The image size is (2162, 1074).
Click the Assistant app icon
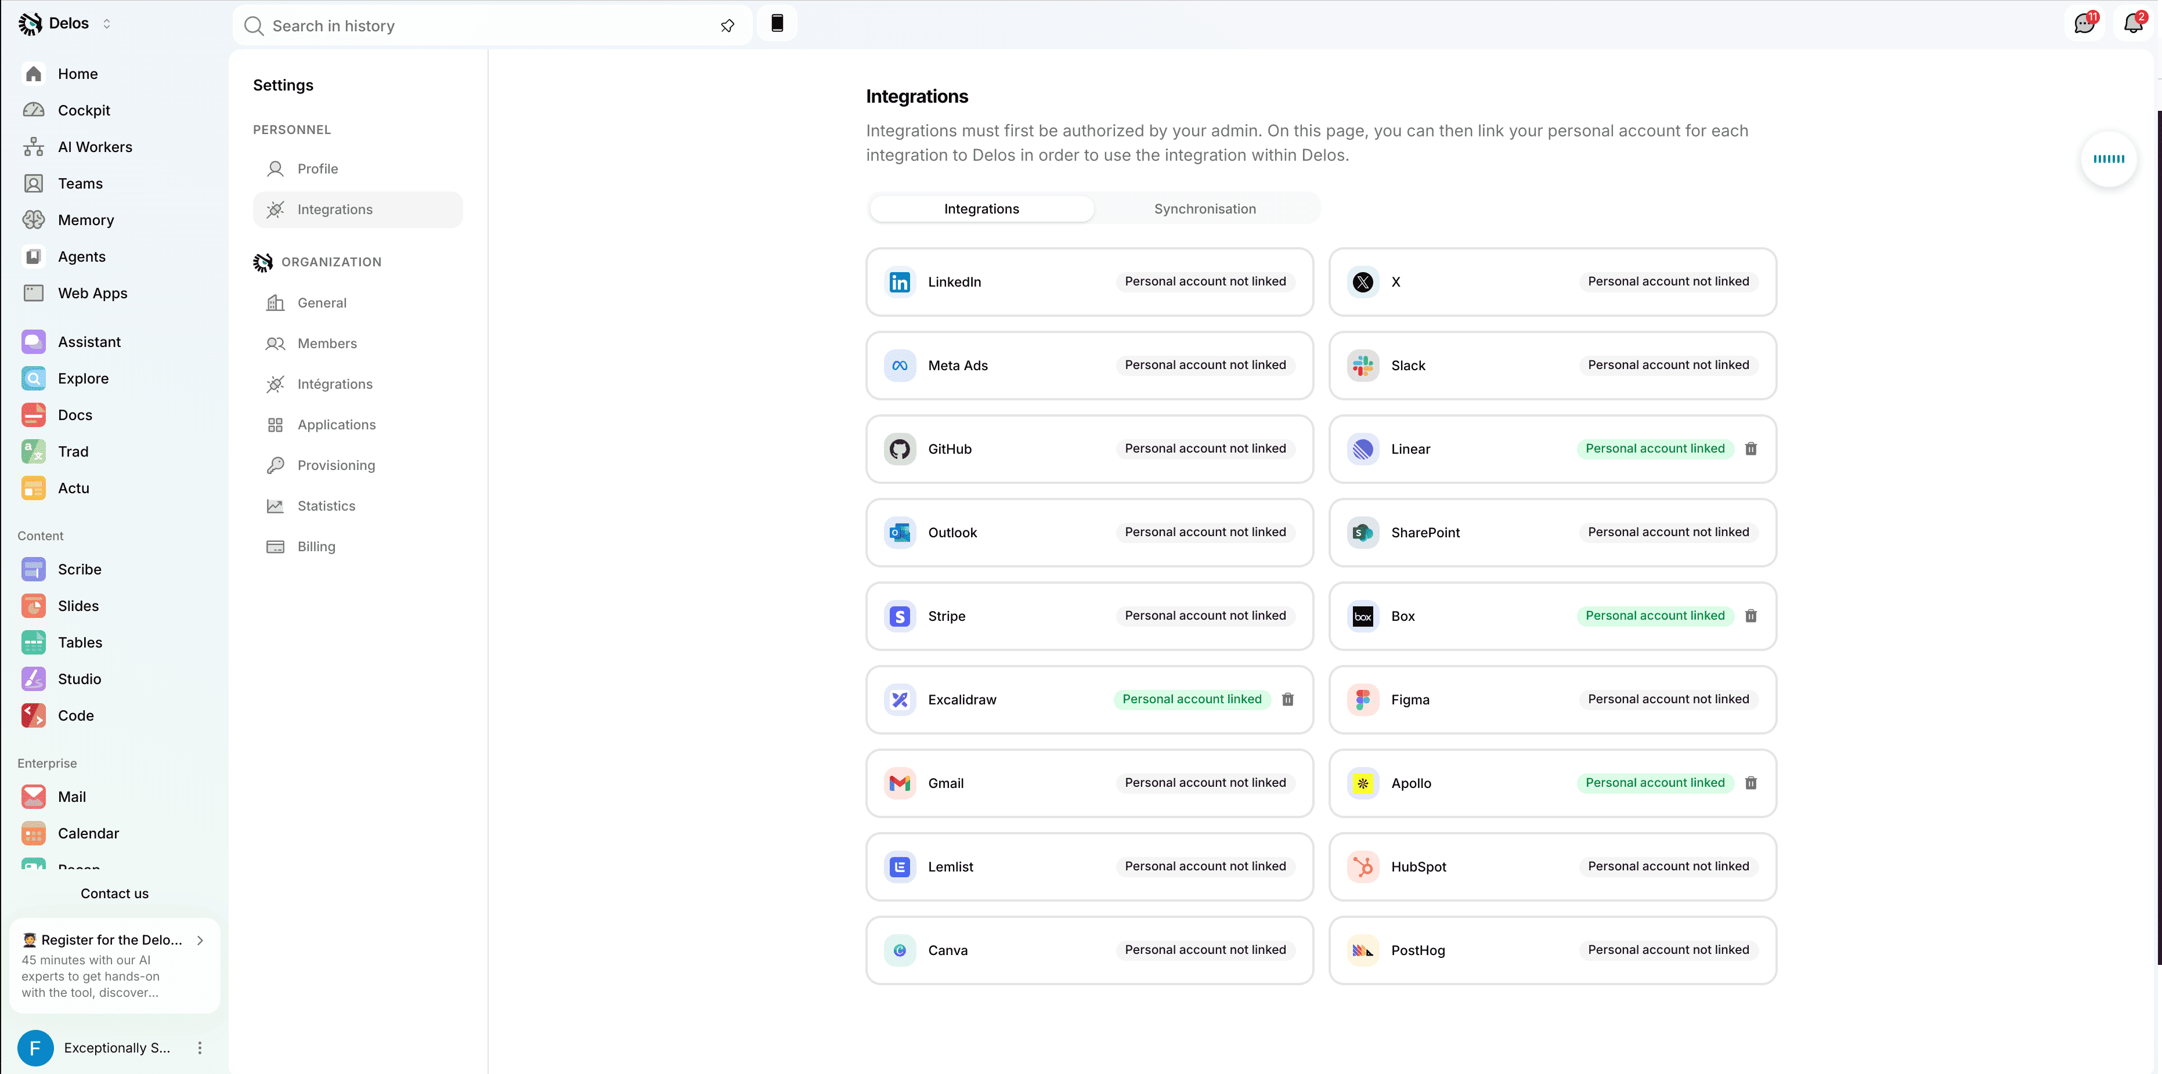click(34, 342)
